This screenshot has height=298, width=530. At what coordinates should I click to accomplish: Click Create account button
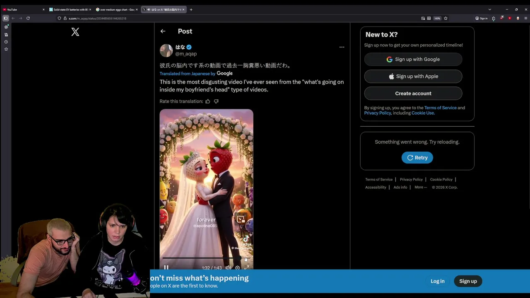point(413,93)
